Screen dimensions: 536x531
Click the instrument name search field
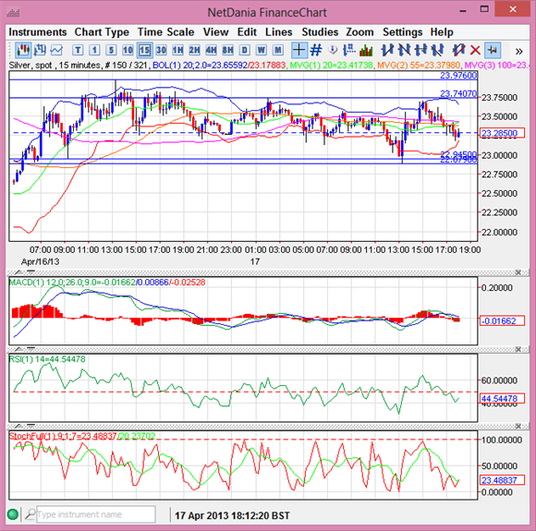click(x=96, y=514)
